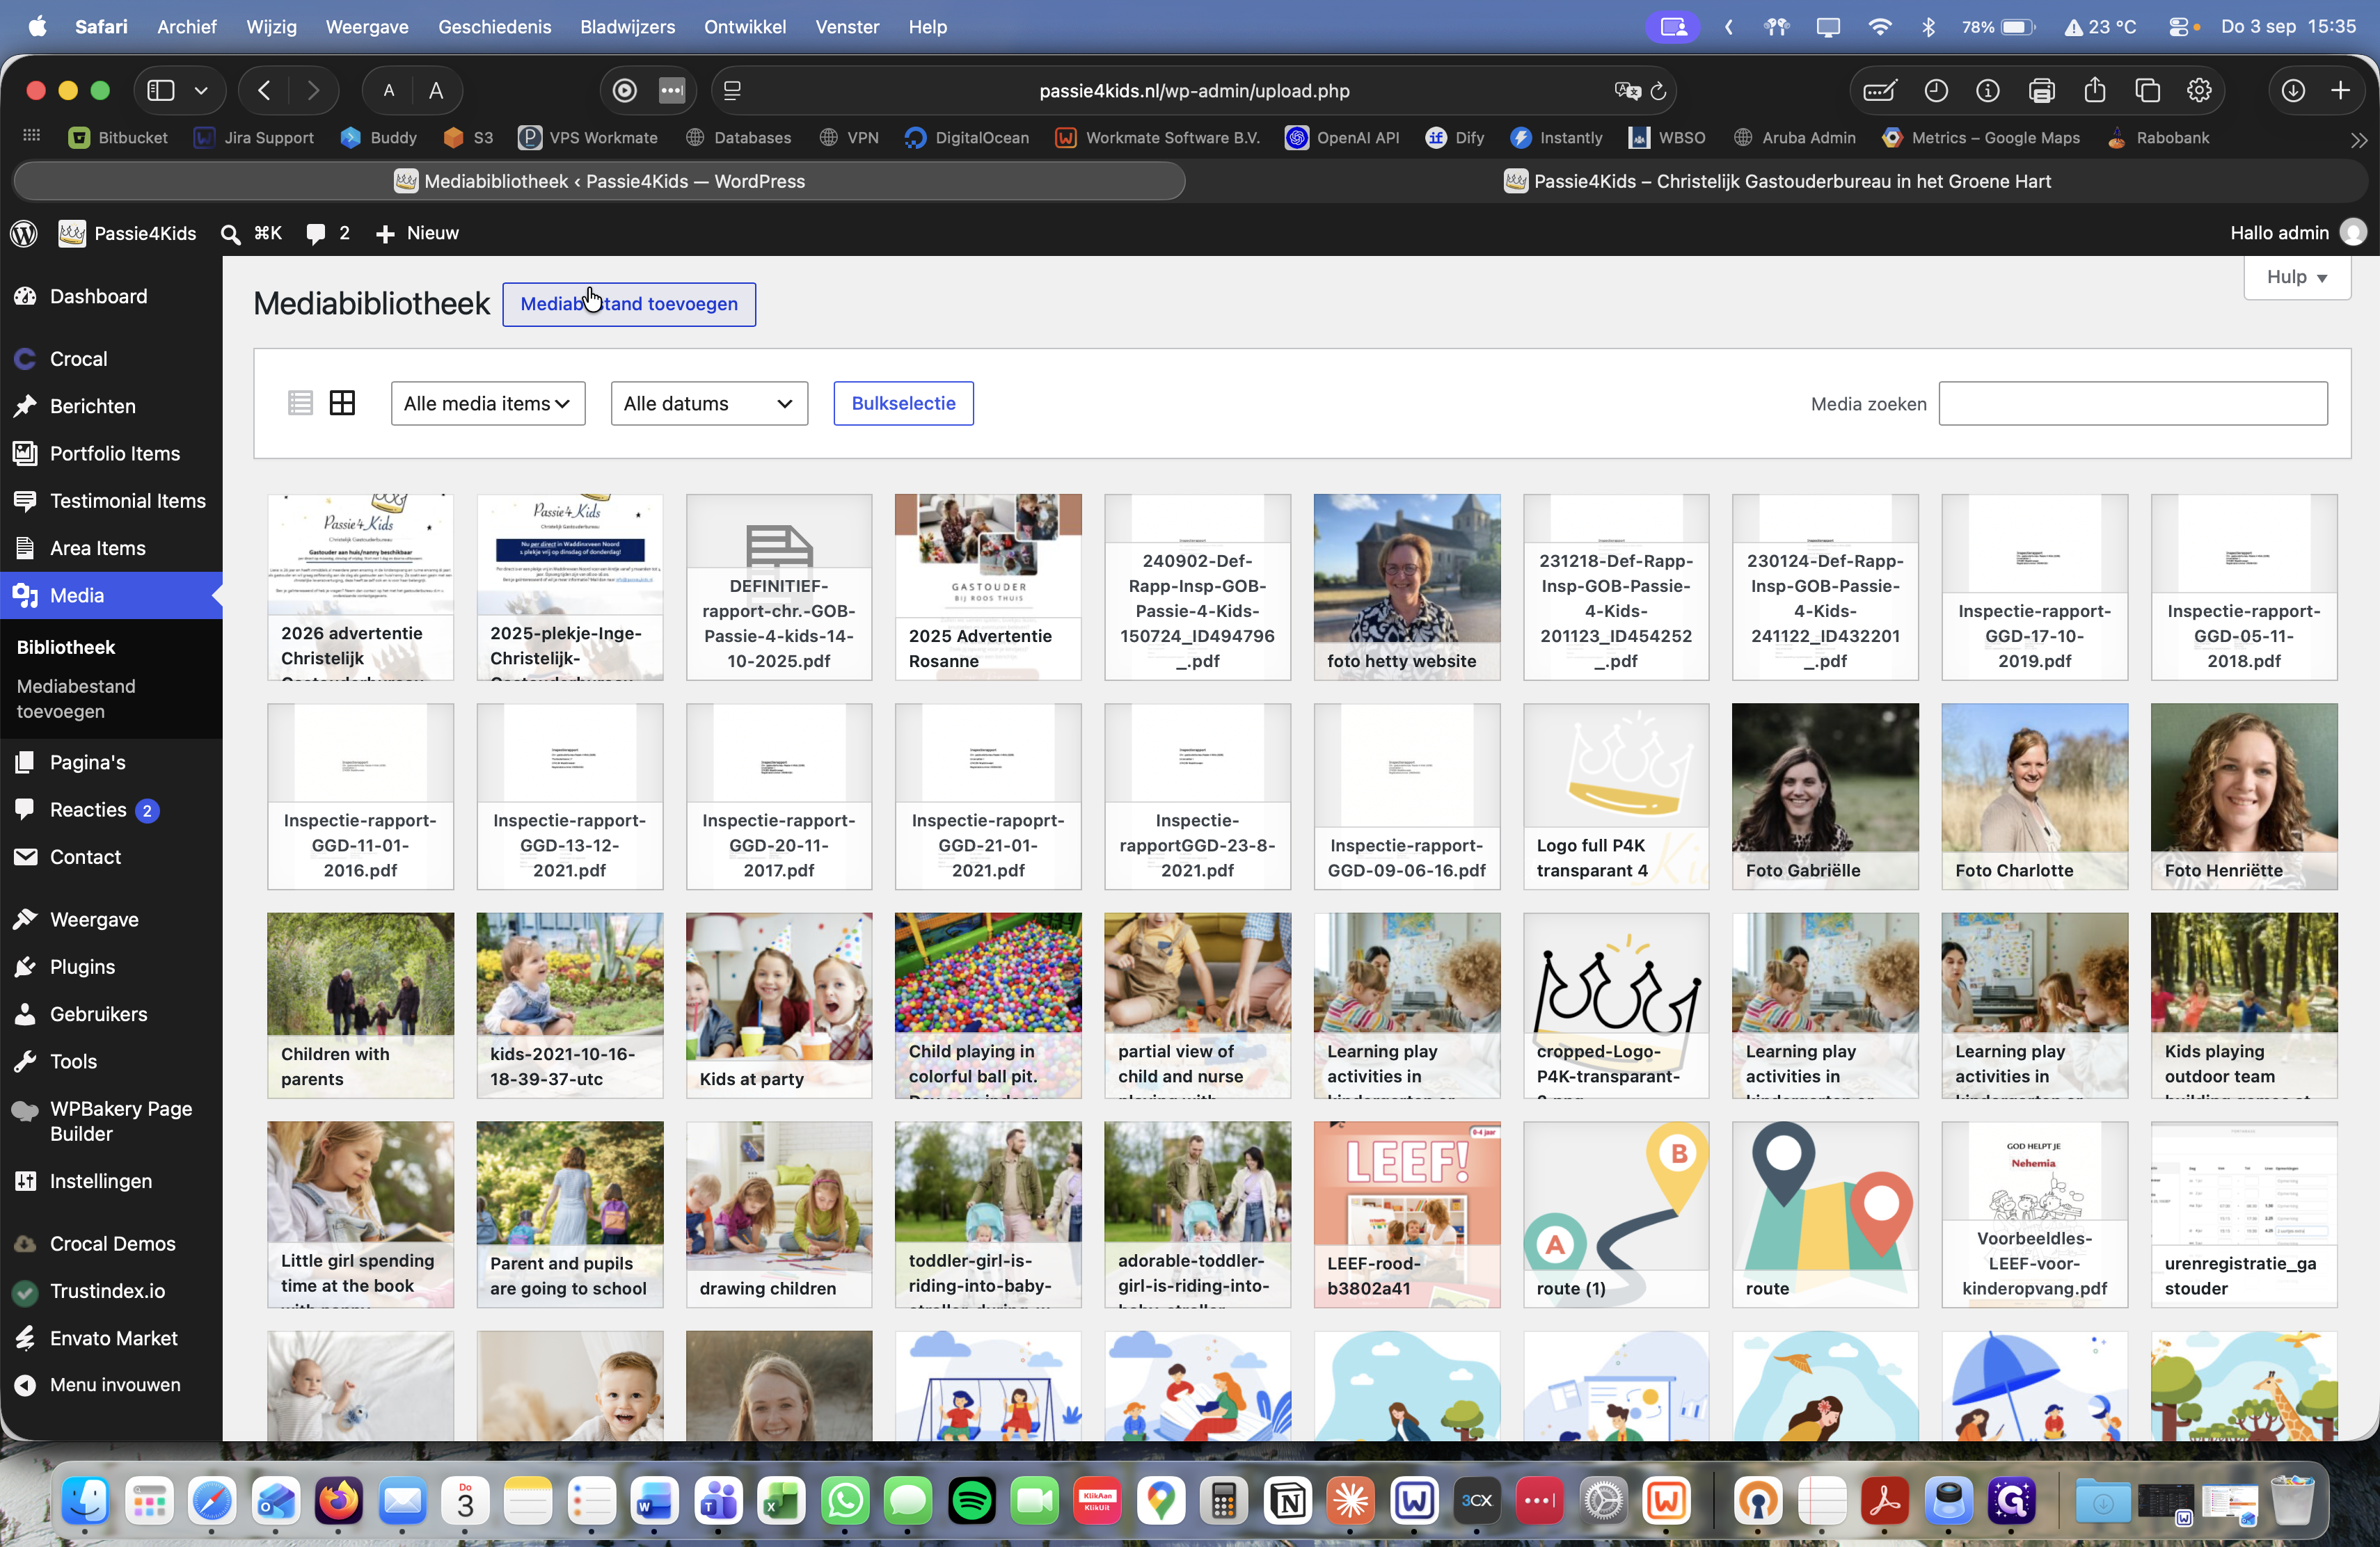Open WPBakery Page Builder in sidebar
This screenshot has height=1547, width=2380.
pos(111,1121)
